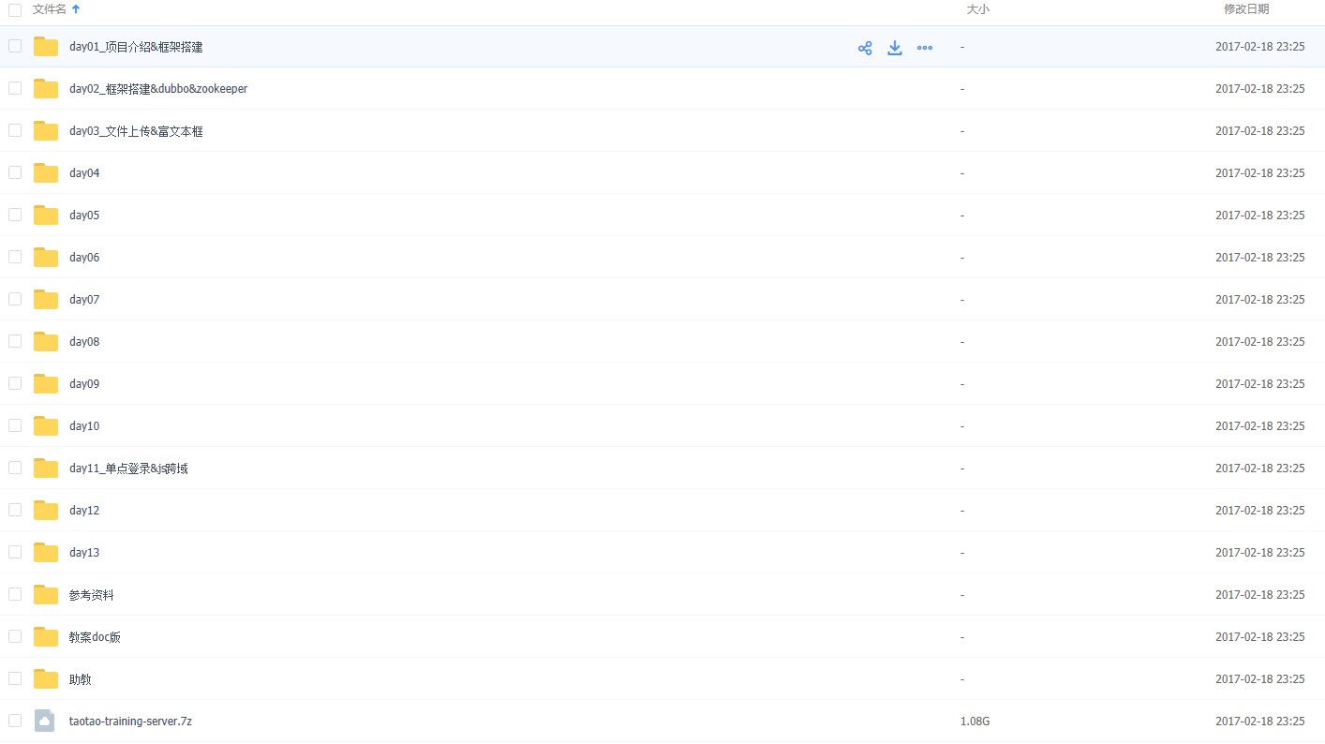Viewport: 1325px width, 744px height.
Task: Click the 参考资料 folder icon
Action: pos(46,595)
